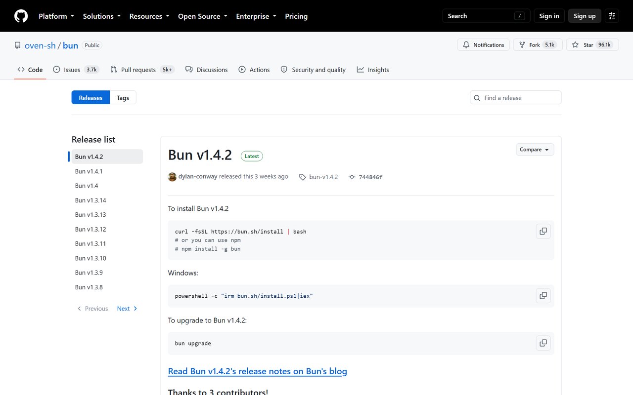This screenshot has height=395, width=633.
Task: Open Bun v1.3.13 release
Action: (107, 215)
